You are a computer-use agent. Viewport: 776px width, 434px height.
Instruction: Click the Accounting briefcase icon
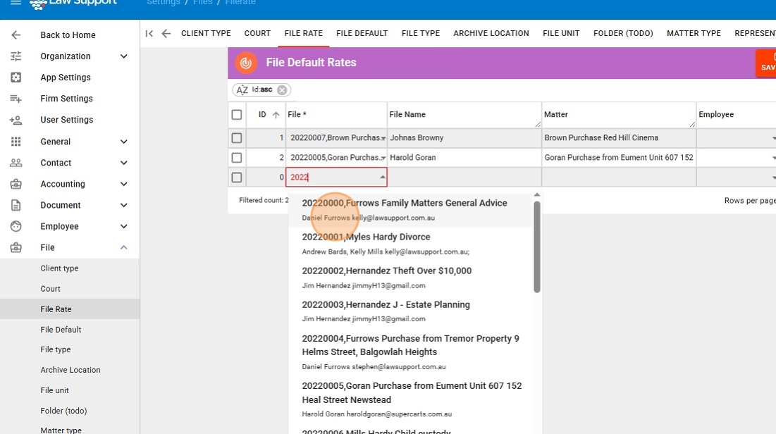point(16,184)
